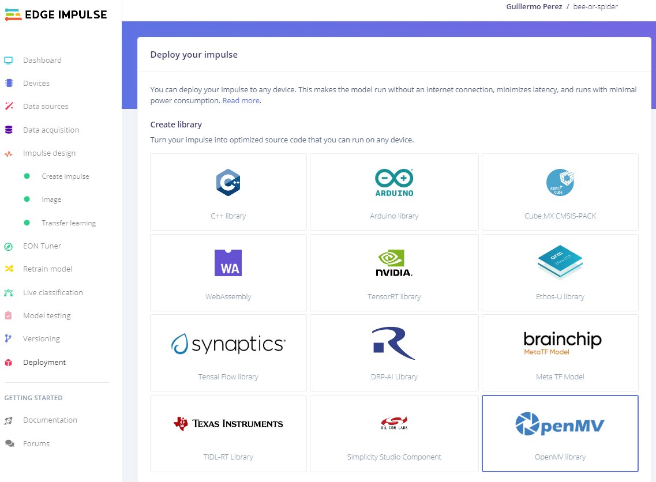The width and height of the screenshot is (656, 482).
Task: Click the Data sources wand icon
Action: pyautogui.click(x=9, y=106)
